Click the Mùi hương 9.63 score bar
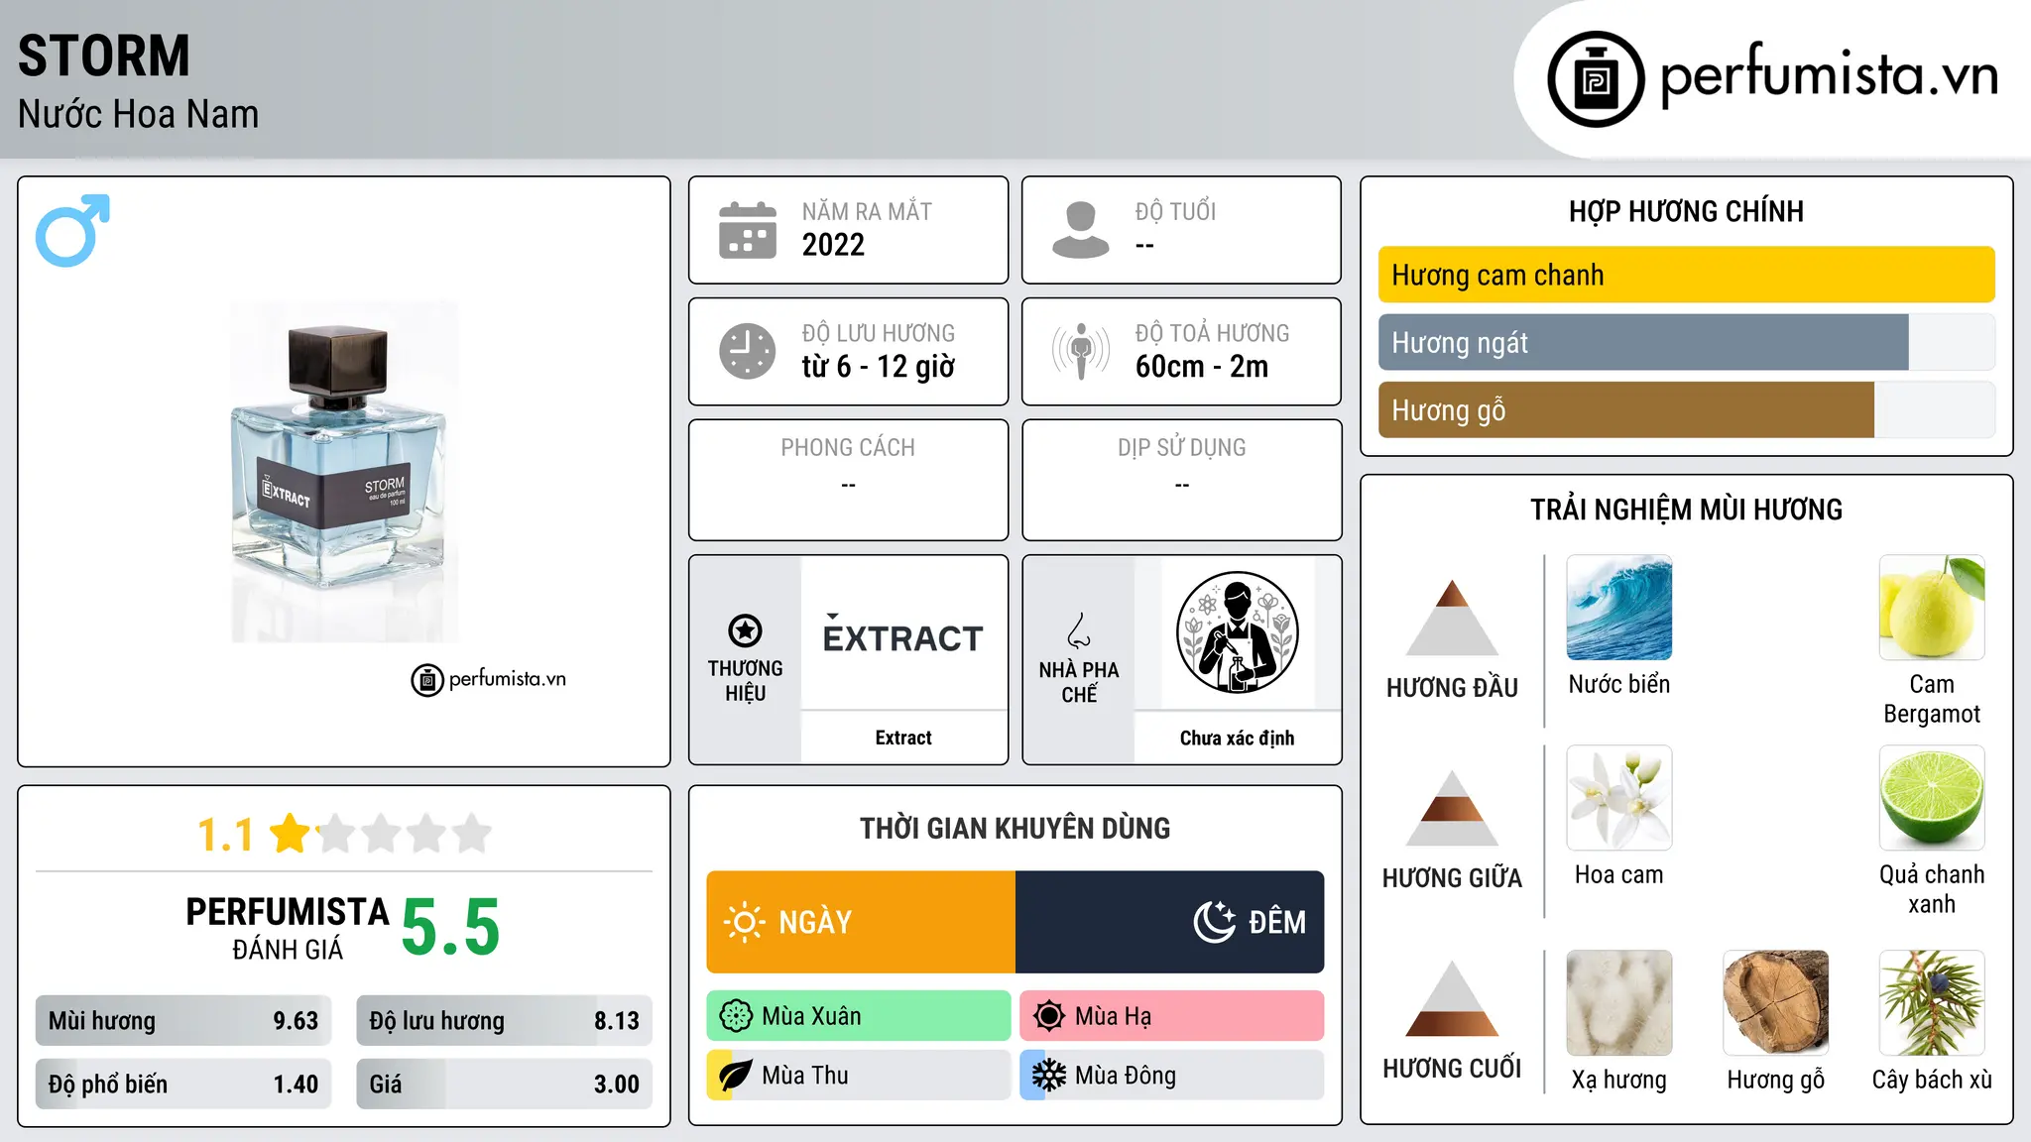Image resolution: width=2031 pixels, height=1142 pixels. 183,1021
